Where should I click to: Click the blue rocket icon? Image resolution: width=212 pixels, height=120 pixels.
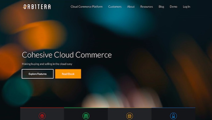coord(173,116)
